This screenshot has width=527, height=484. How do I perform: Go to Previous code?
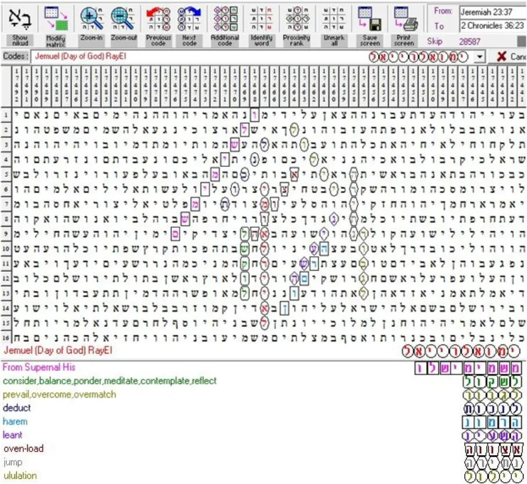coord(158,19)
